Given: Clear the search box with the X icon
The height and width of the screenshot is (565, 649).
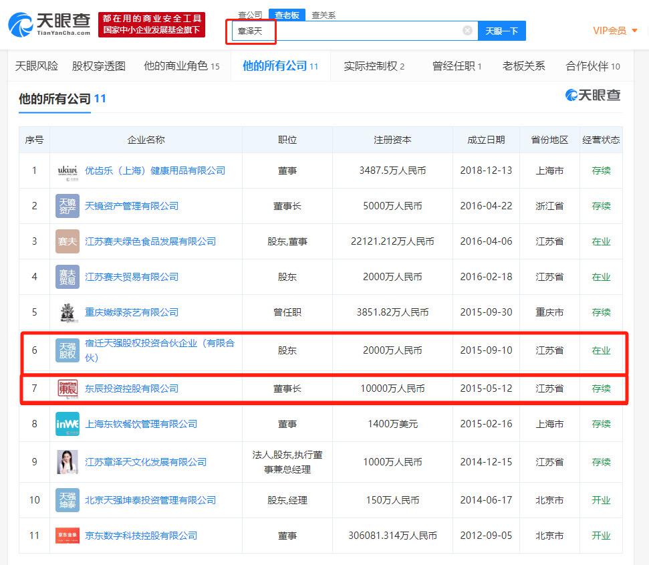Looking at the screenshot, I should point(467,31).
